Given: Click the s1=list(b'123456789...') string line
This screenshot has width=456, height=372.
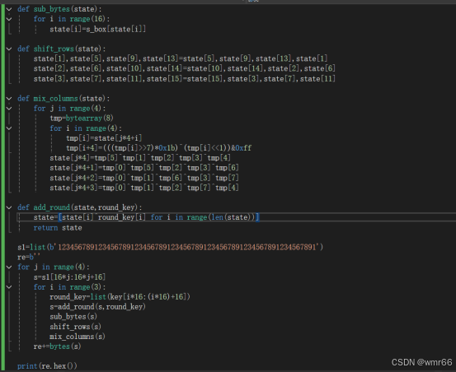Looking at the screenshot, I should 170,247.
